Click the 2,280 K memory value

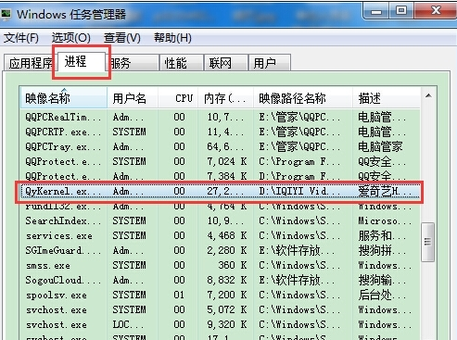coord(227,250)
